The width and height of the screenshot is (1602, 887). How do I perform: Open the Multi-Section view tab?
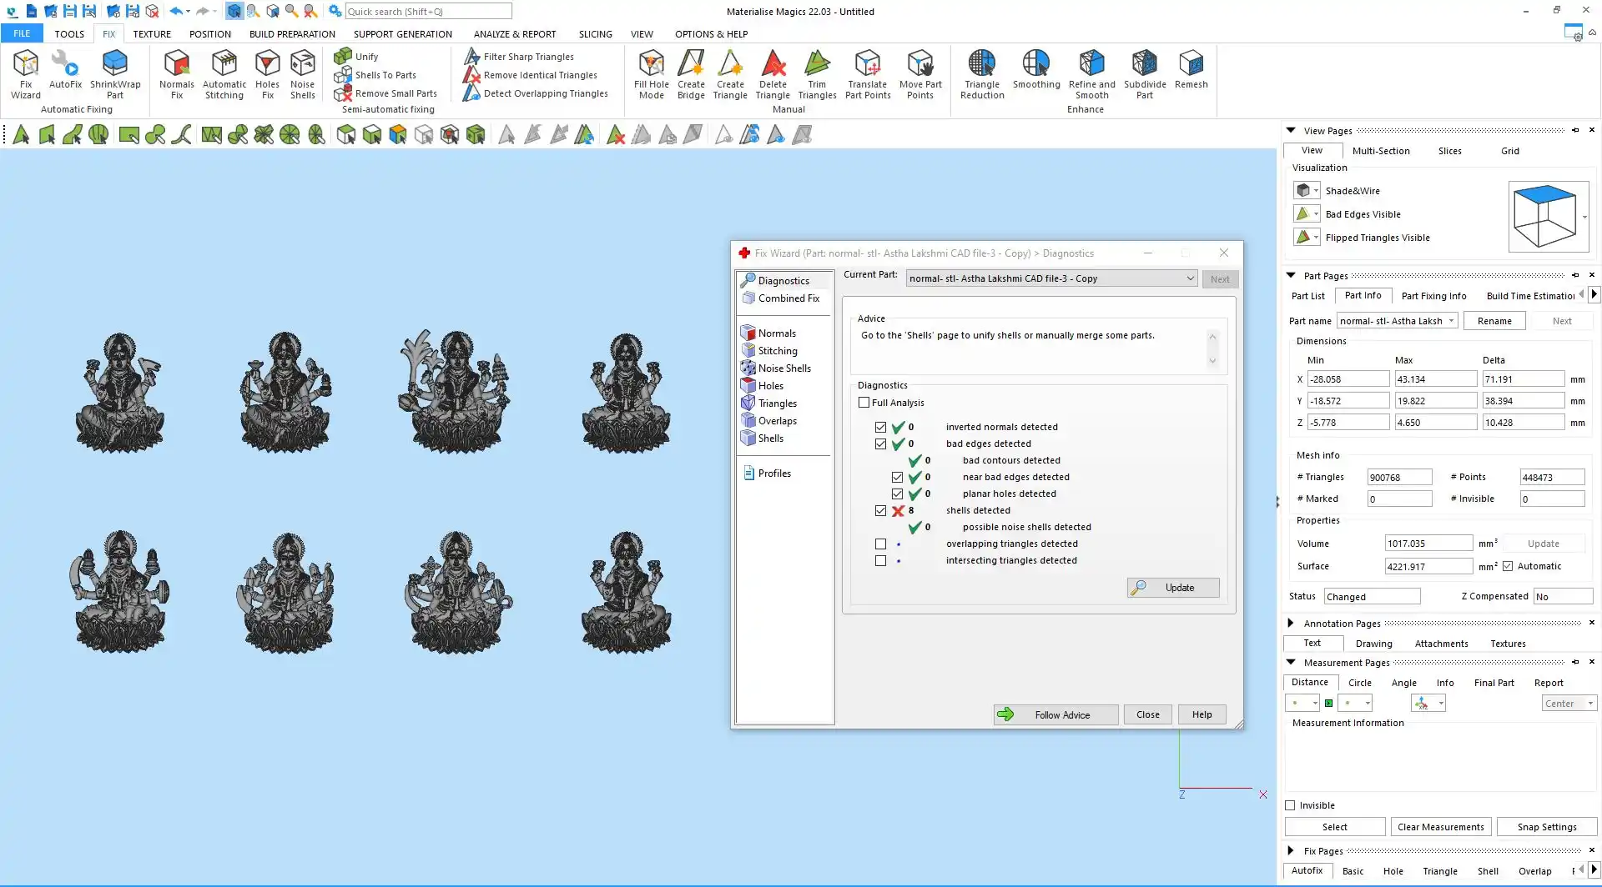(1380, 151)
